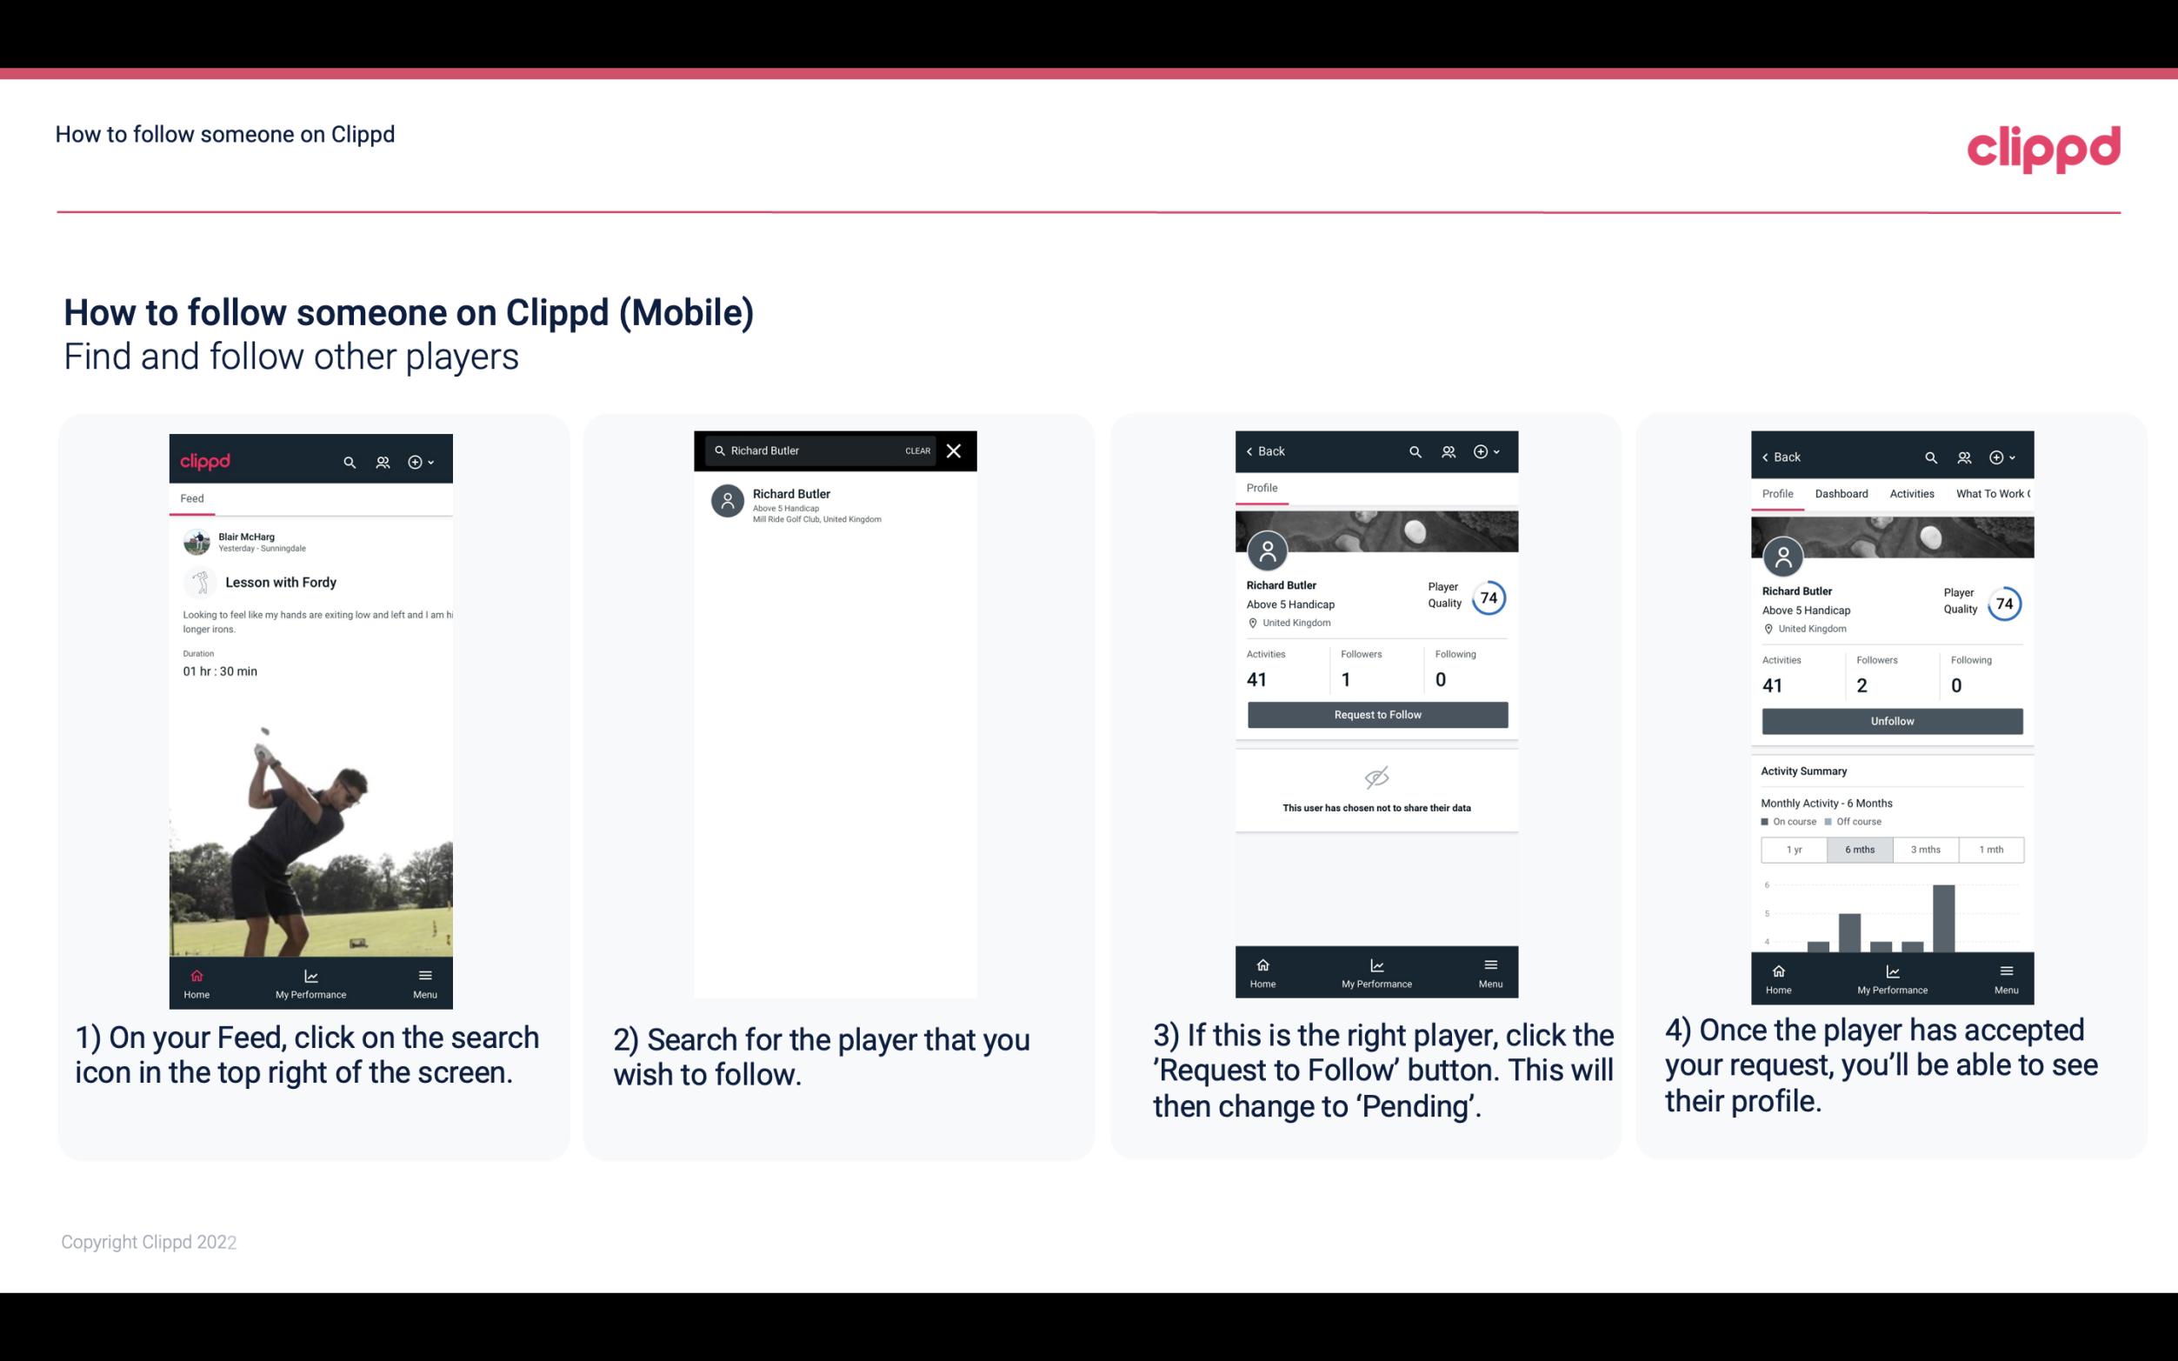Viewport: 2178px width, 1361px height.
Task: Click the search icon on Feed screen
Action: [348, 461]
